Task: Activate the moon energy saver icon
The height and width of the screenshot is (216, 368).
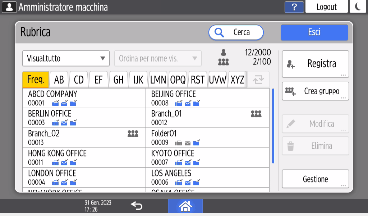Action: click(358, 7)
